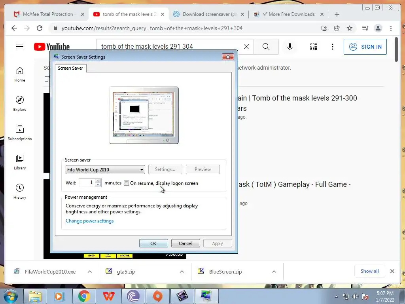Switch to the tomb of the mask levels tab
Viewport: 405px width, 304px height.
(x=129, y=14)
